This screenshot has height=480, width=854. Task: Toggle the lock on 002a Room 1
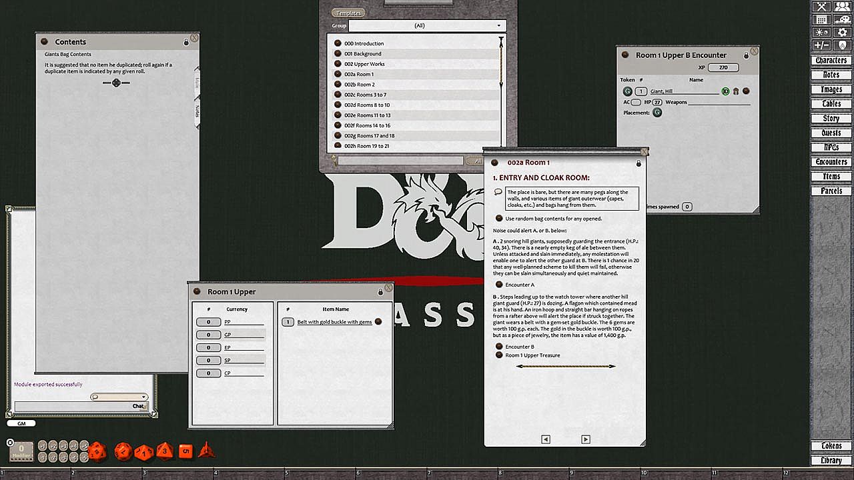click(x=638, y=163)
